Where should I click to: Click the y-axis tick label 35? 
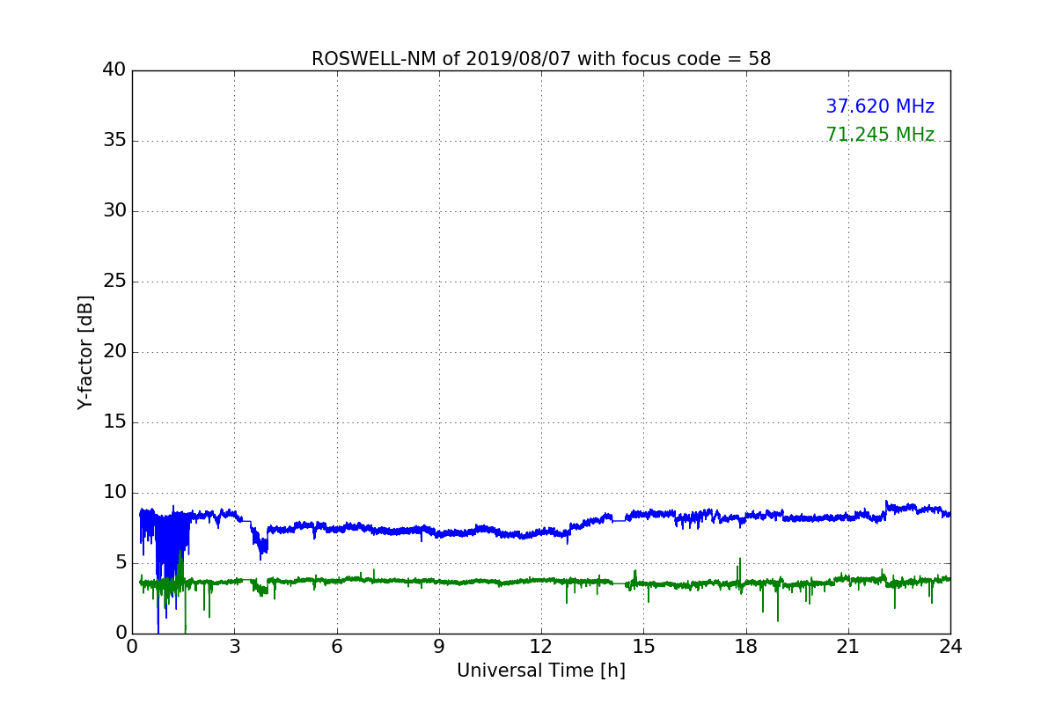pyautogui.click(x=114, y=141)
